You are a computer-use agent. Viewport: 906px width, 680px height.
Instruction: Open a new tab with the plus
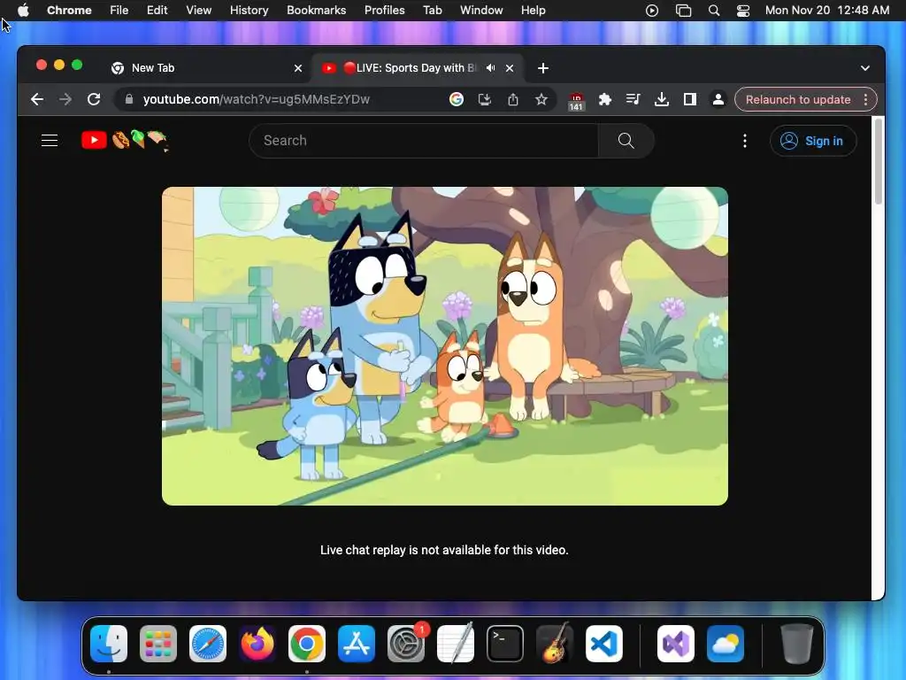542,67
